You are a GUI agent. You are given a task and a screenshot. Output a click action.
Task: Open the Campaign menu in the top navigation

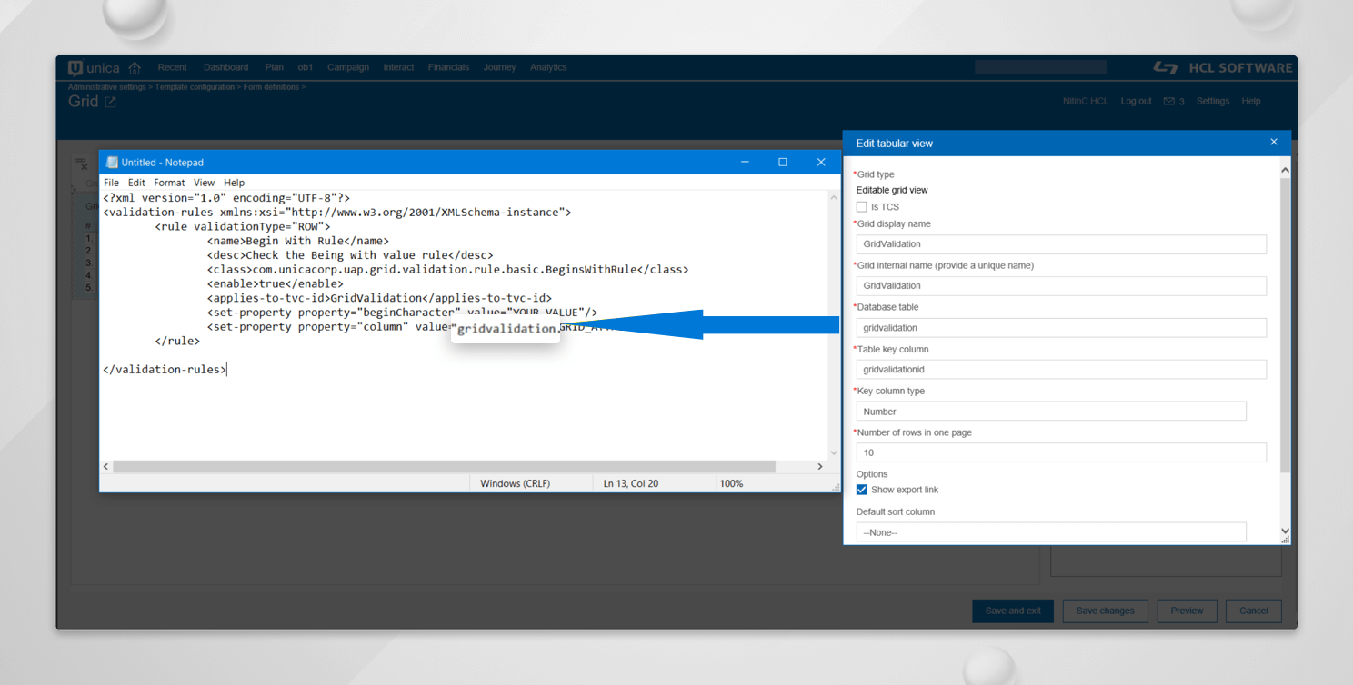click(x=348, y=67)
